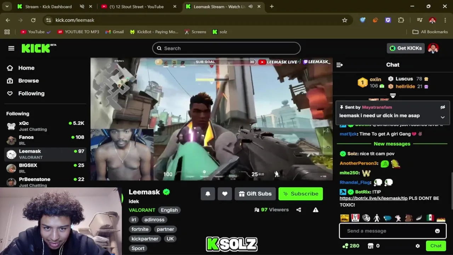Open emoji picker in message box
Image resolution: width=453 pixels, height=255 pixels.
437,231
